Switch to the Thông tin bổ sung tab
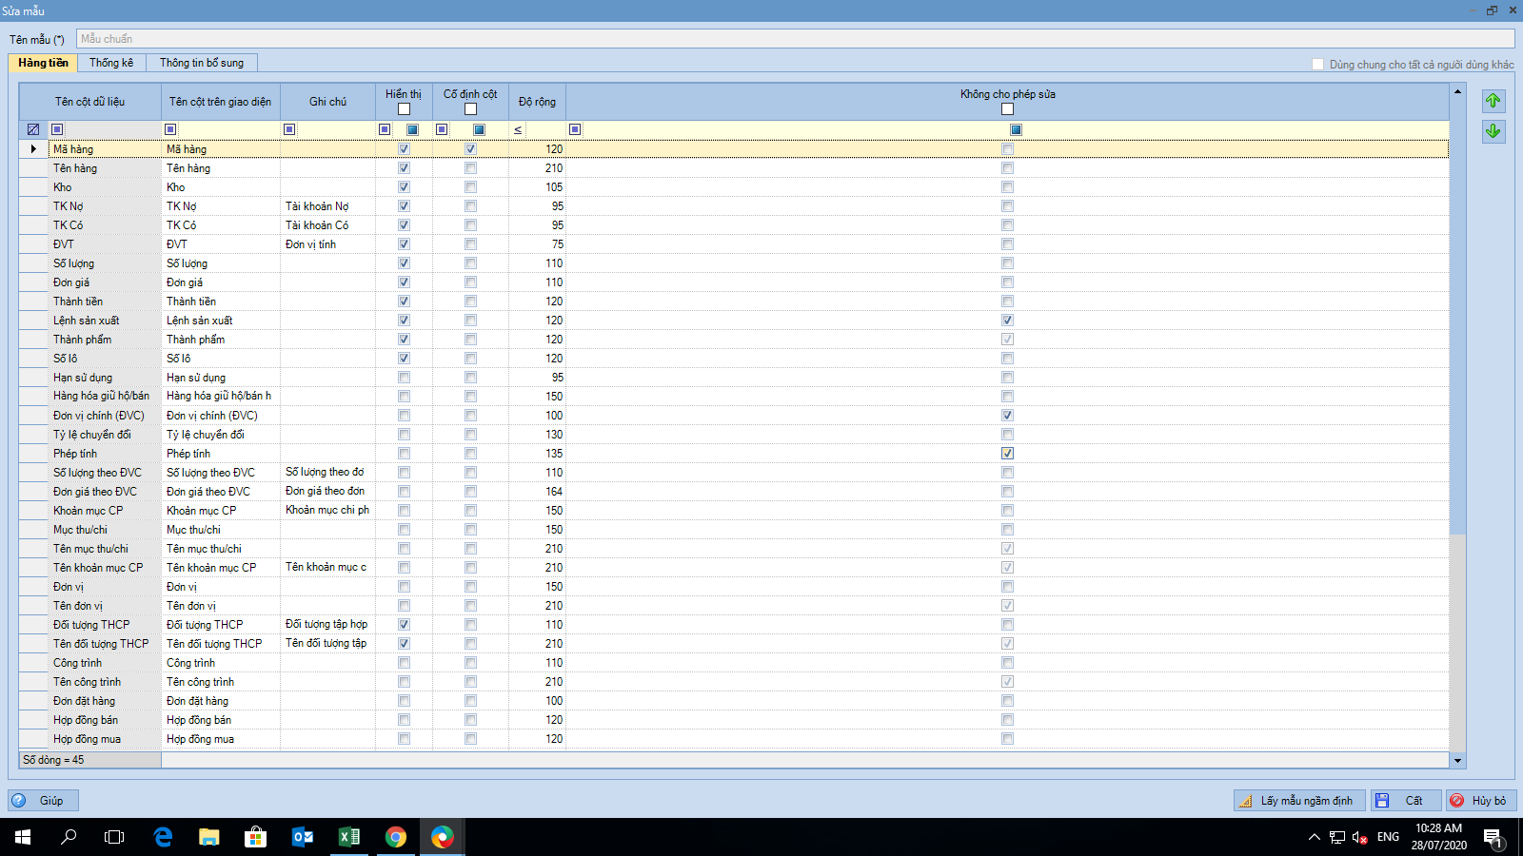The width and height of the screenshot is (1523, 856). [201, 63]
